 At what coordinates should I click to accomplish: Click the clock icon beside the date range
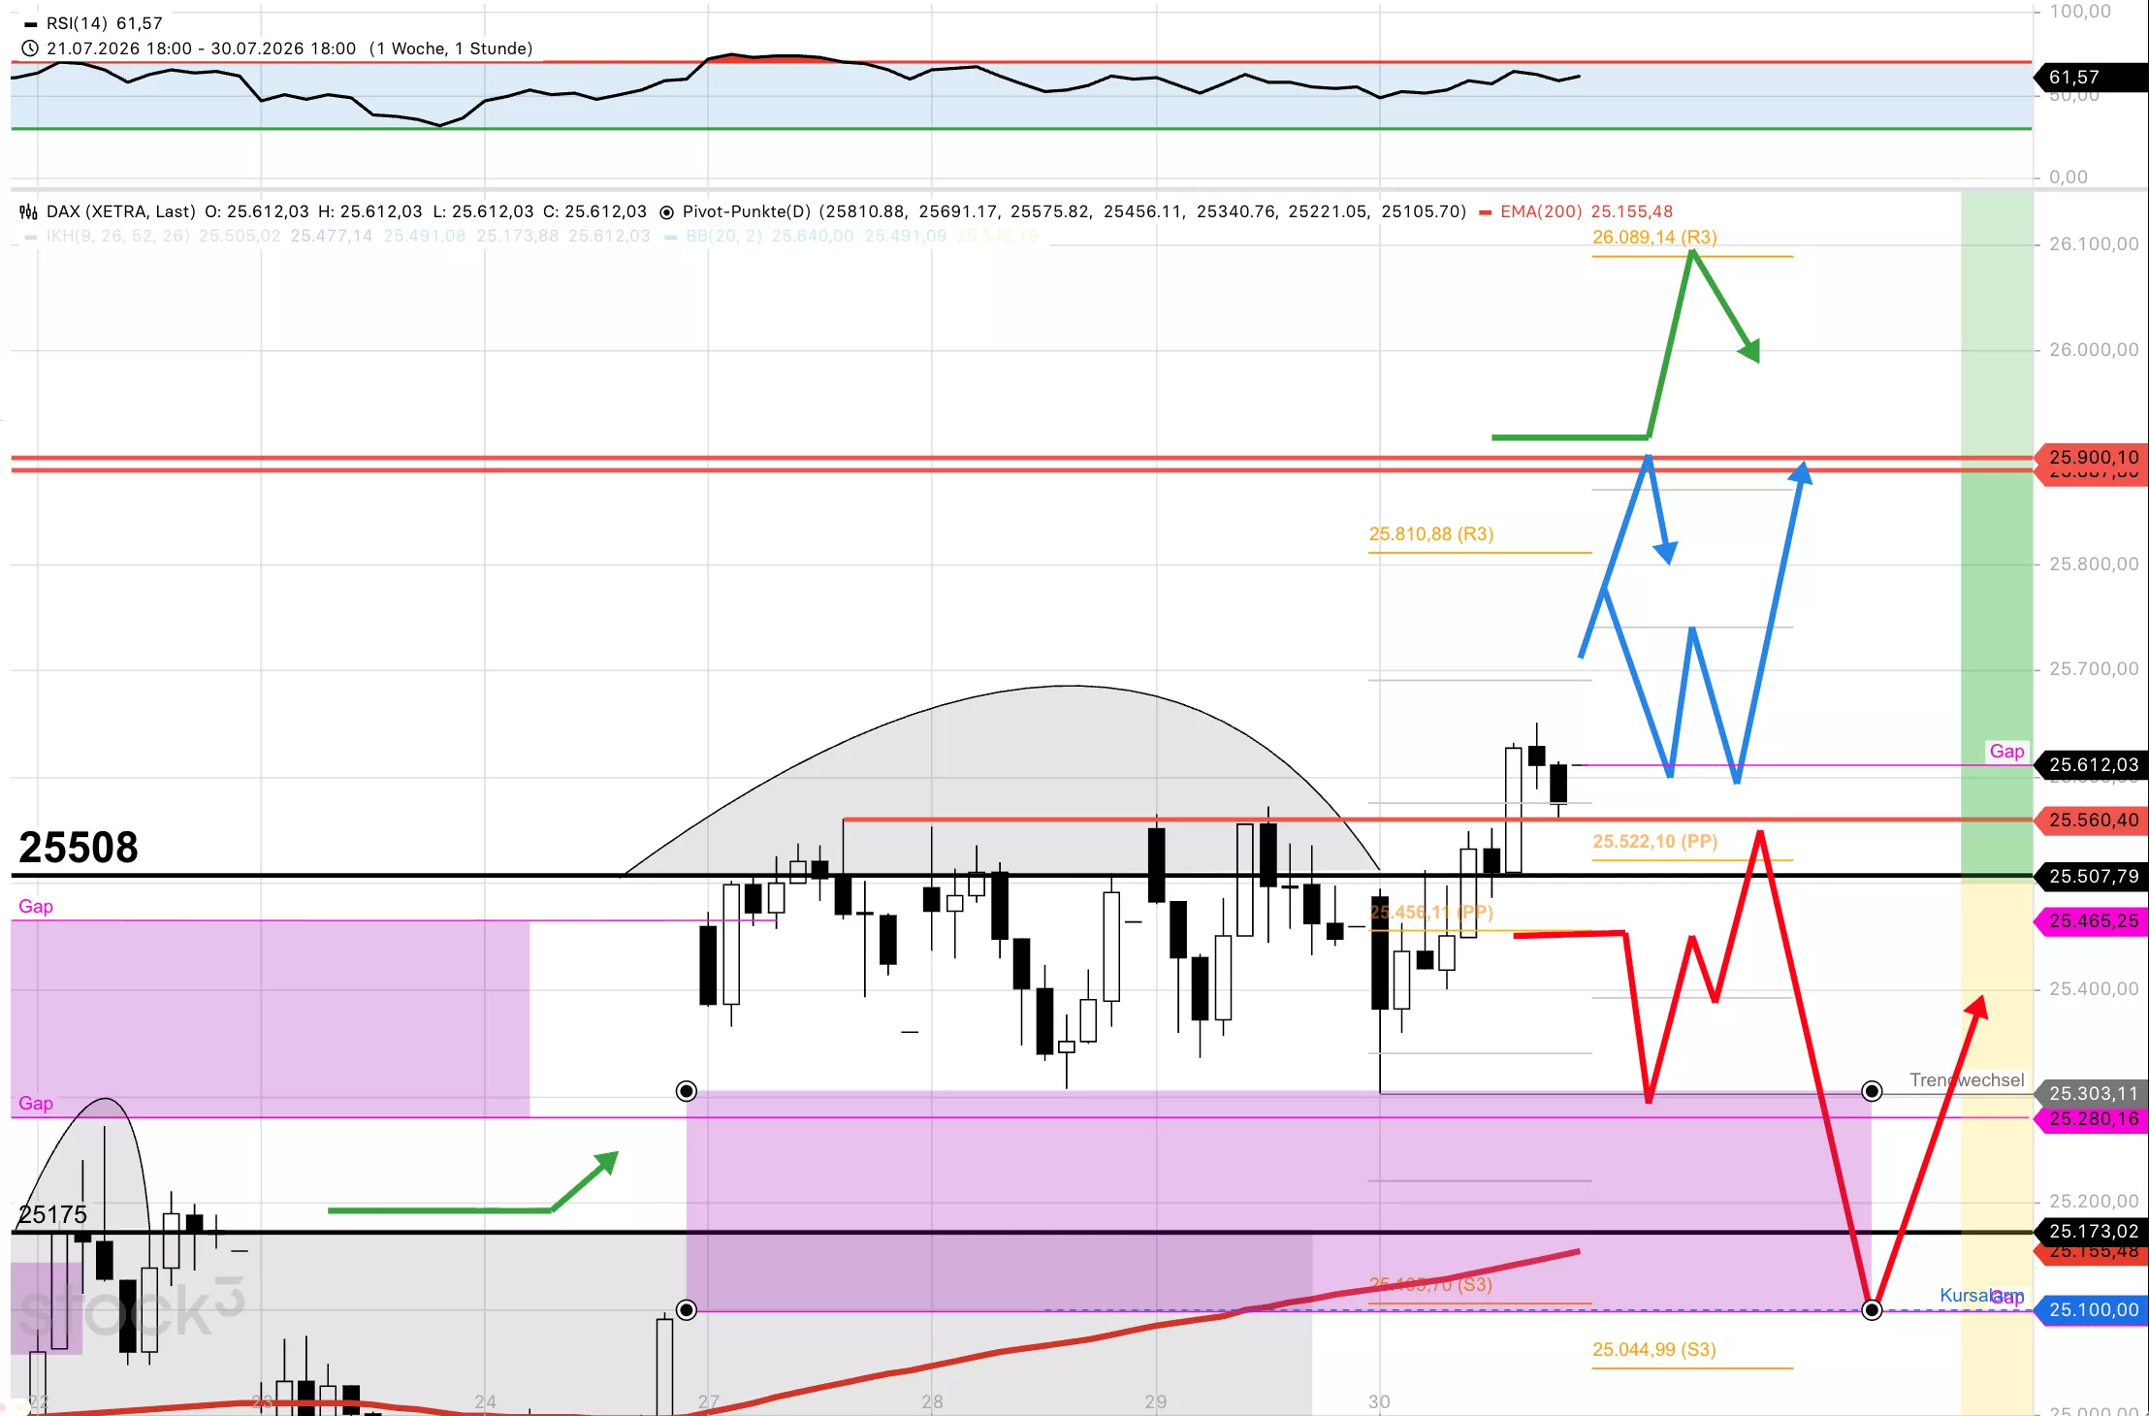point(30,48)
